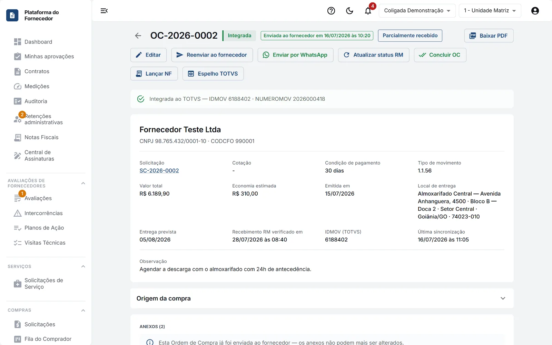552x345 pixels.
Task: Open Notas Fiscais menu item
Action: [x=46, y=137]
